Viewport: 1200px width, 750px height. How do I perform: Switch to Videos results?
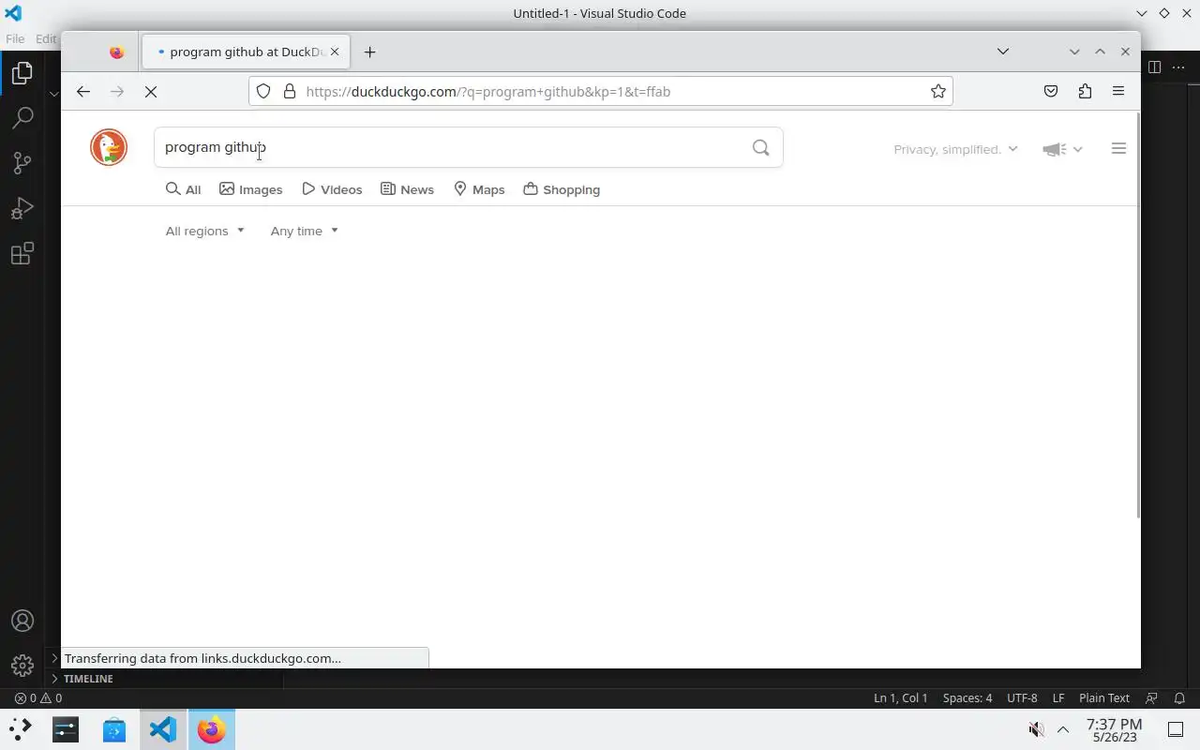(332, 189)
